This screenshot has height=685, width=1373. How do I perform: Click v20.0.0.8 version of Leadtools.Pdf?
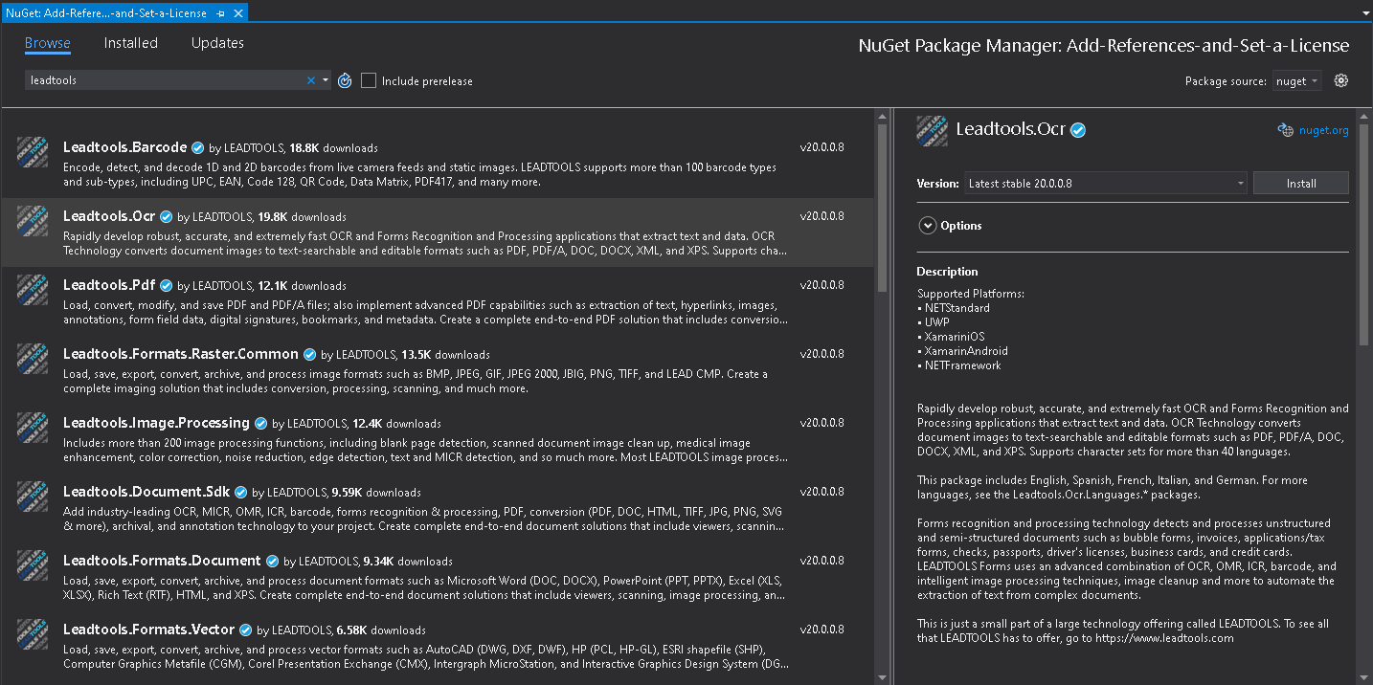pyautogui.click(x=822, y=285)
